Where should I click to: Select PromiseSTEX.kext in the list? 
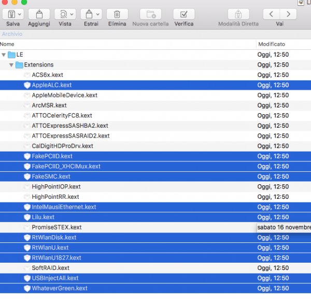(x=56, y=227)
